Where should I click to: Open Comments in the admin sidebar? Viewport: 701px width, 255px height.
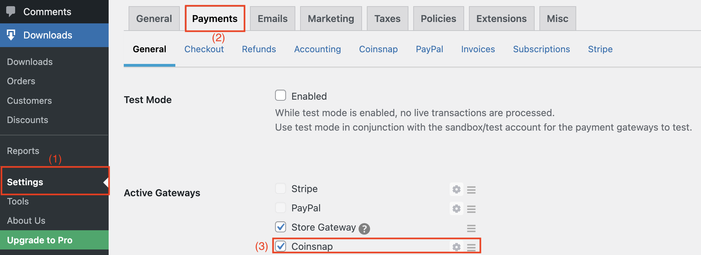coord(47,12)
